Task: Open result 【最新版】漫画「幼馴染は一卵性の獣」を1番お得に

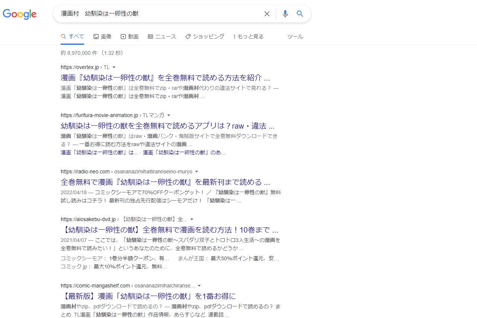Action: (x=148, y=296)
